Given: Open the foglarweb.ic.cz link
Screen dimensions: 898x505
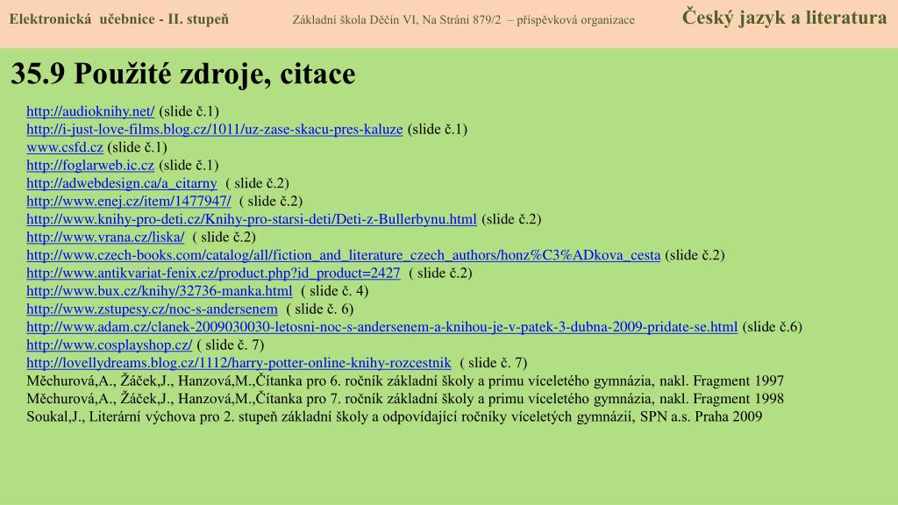Looking at the screenshot, I should pos(90,165).
